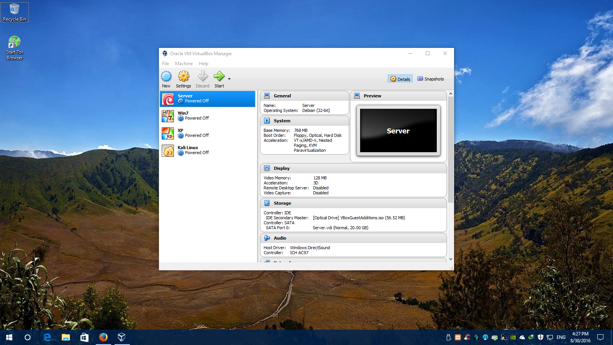Click the XAMPP tray icon
This screenshot has height=345, width=613.
coord(458,337)
